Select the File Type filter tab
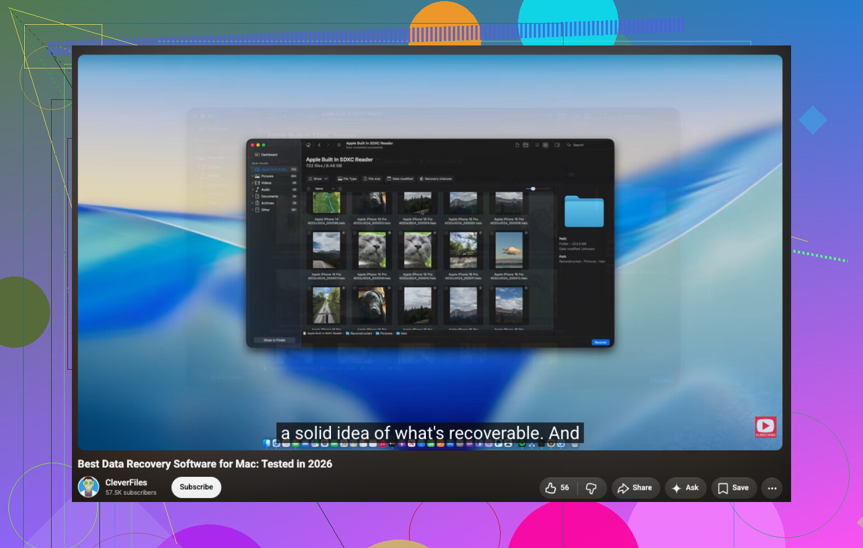This screenshot has height=548, width=863. (x=347, y=179)
